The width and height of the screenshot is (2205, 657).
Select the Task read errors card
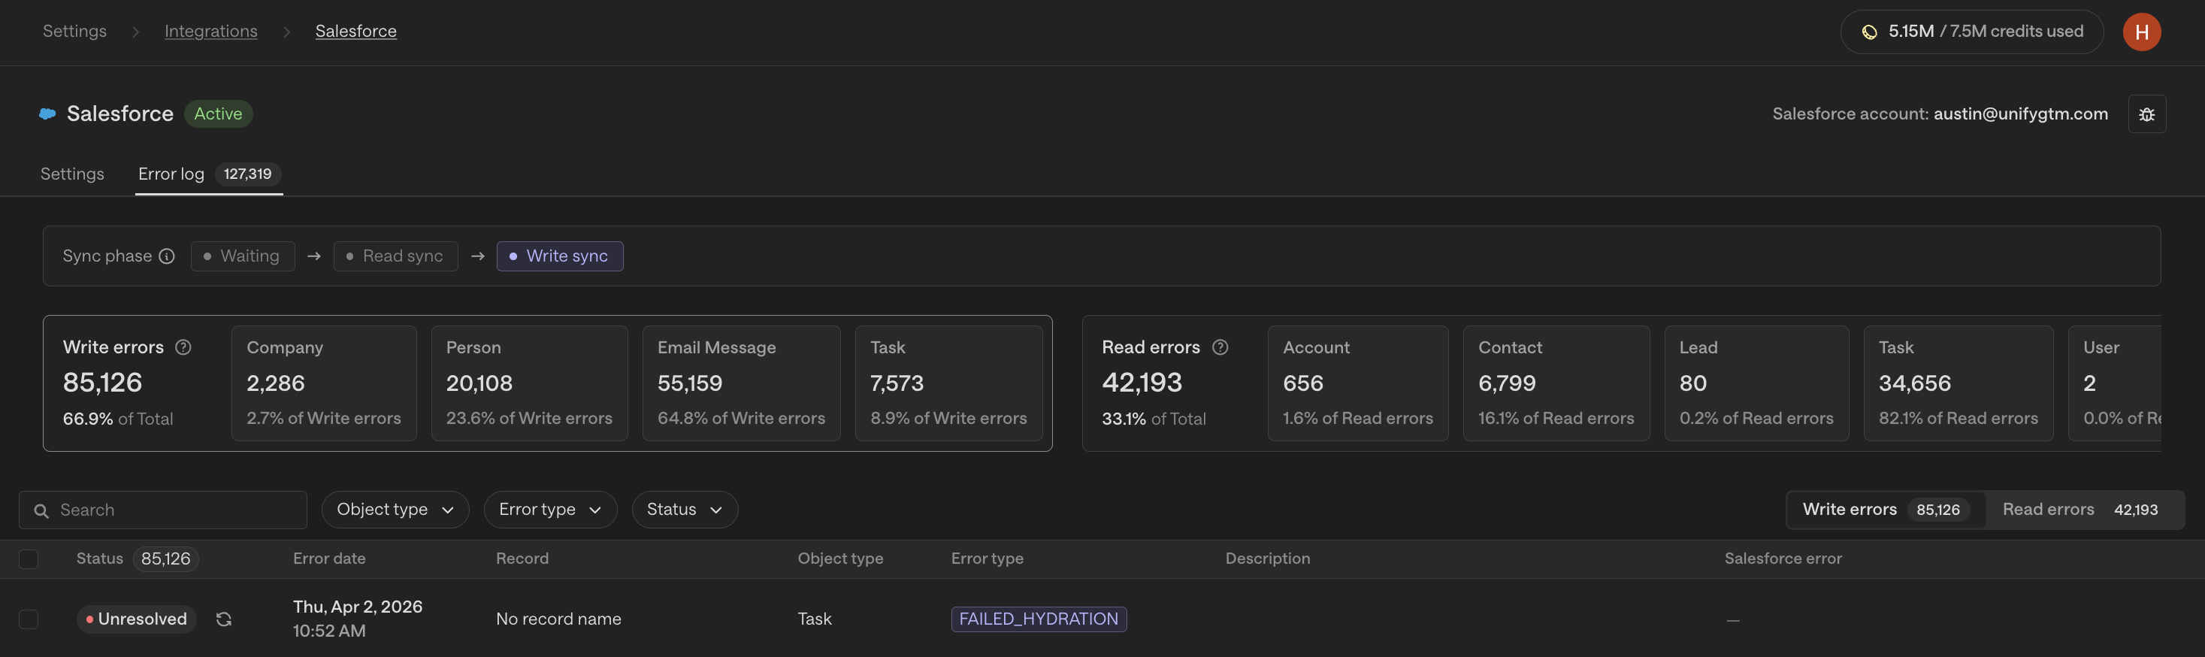1958,383
